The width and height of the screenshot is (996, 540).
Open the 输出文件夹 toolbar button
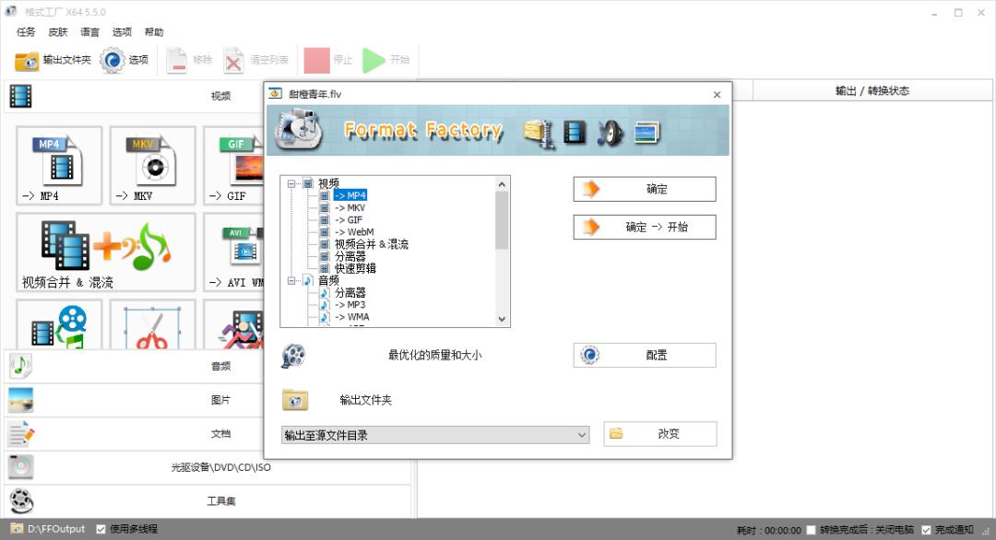click(53, 60)
